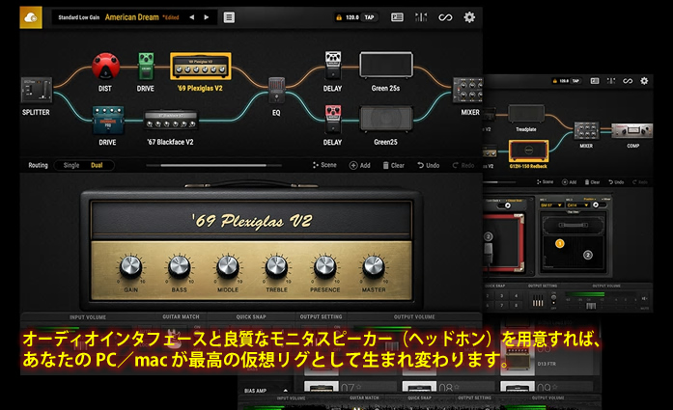Go to the next preset arrow
The image size is (673, 410).
[x=207, y=17]
